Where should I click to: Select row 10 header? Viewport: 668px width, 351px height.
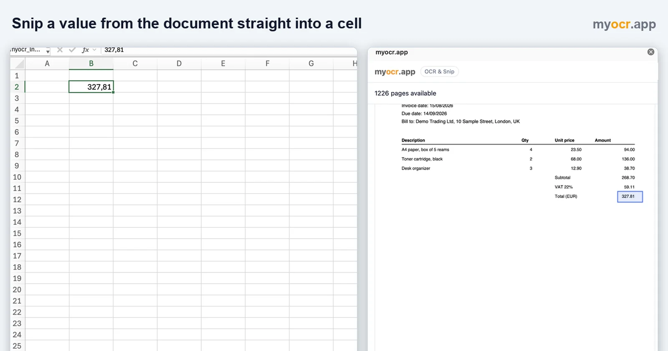pos(17,177)
